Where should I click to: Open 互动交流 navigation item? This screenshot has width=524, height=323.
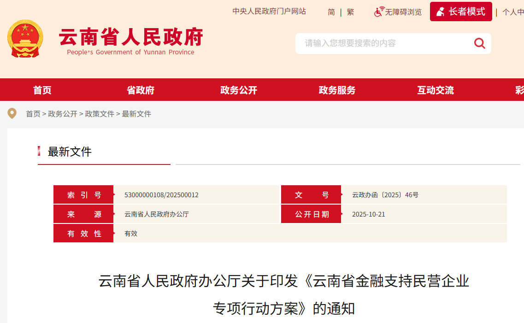[436, 90]
